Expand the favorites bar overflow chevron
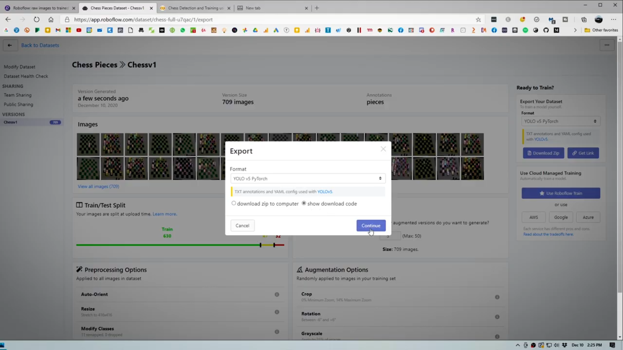This screenshot has height=350, width=623. pyautogui.click(x=575, y=30)
